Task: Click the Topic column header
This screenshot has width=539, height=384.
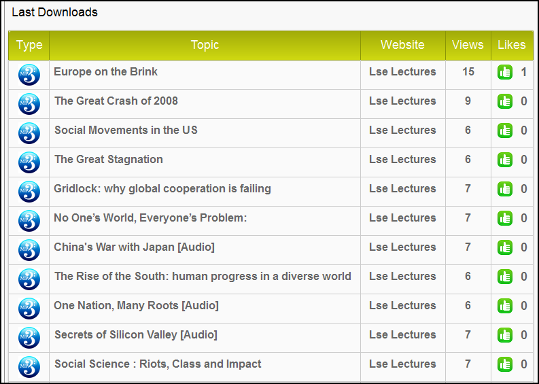Action: [x=205, y=45]
